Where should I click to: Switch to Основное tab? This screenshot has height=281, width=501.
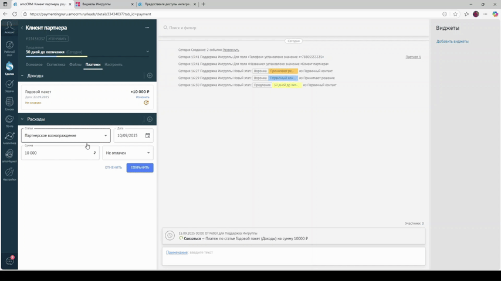pos(34,64)
